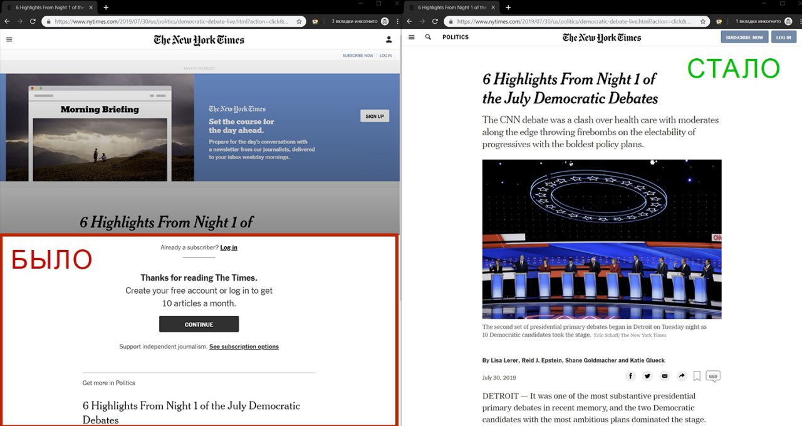Image resolution: width=802 pixels, height=426 pixels.
Task: Go back in the right browser window
Action: (409, 21)
